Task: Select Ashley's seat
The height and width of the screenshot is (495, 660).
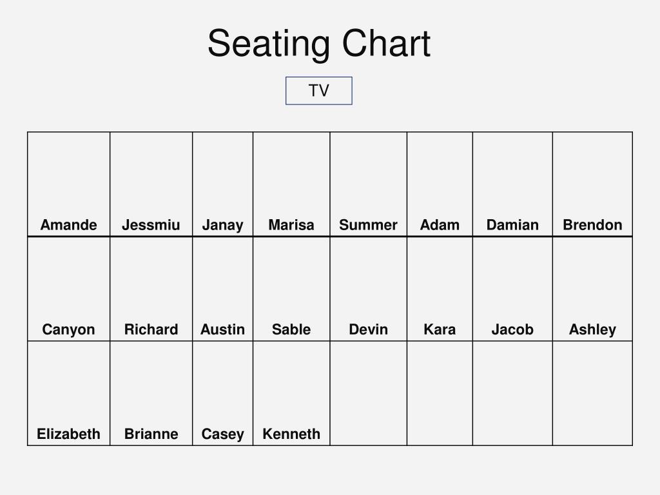Action: click(x=593, y=289)
